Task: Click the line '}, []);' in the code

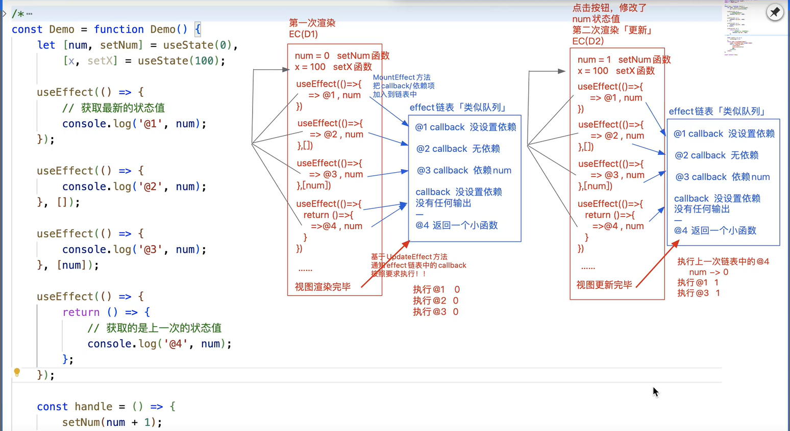Action: pyautogui.click(x=58, y=202)
